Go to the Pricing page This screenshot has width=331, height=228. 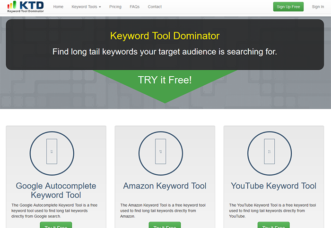(x=115, y=7)
